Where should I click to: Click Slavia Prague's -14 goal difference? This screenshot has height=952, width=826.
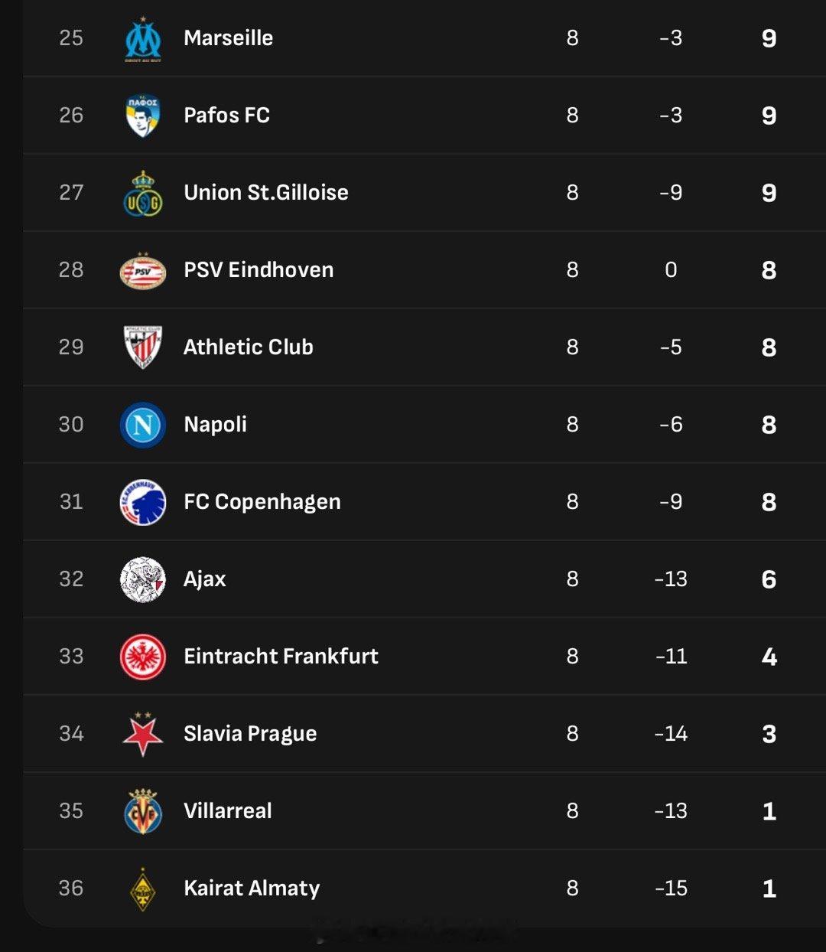tap(671, 734)
